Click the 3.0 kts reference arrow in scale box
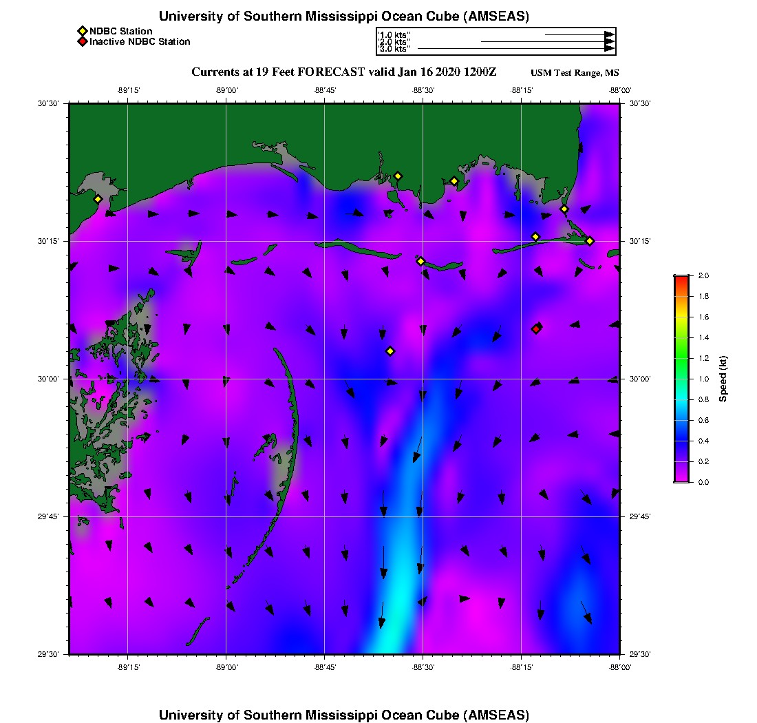Viewport: 757px width, 723px height. 515,49
